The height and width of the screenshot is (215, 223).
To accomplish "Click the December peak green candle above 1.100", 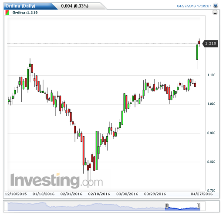I will [30, 65].
